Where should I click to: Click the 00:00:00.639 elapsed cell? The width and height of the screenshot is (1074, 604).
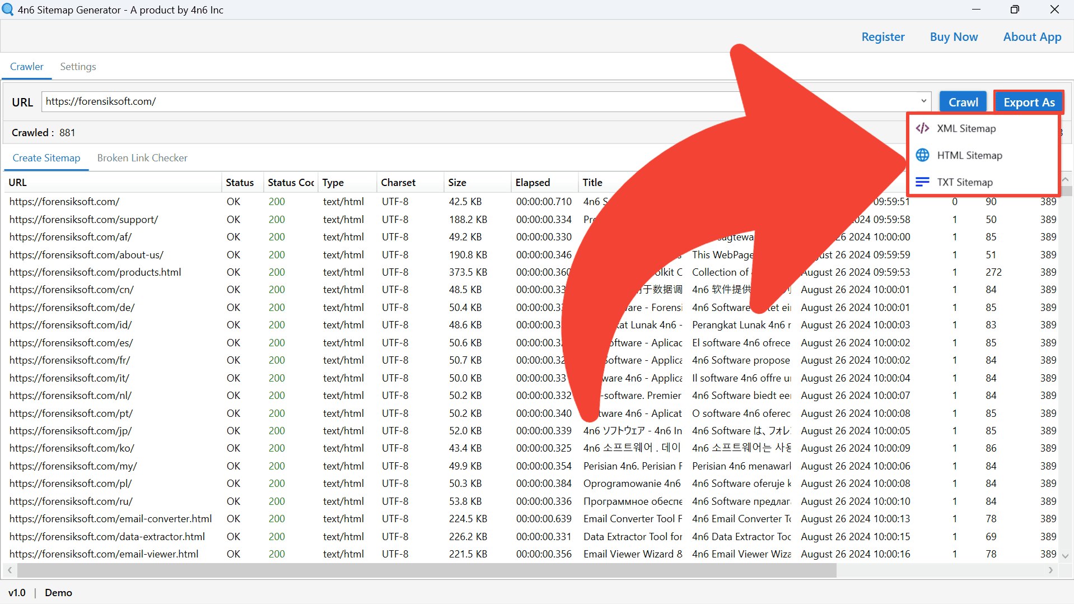click(x=544, y=519)
